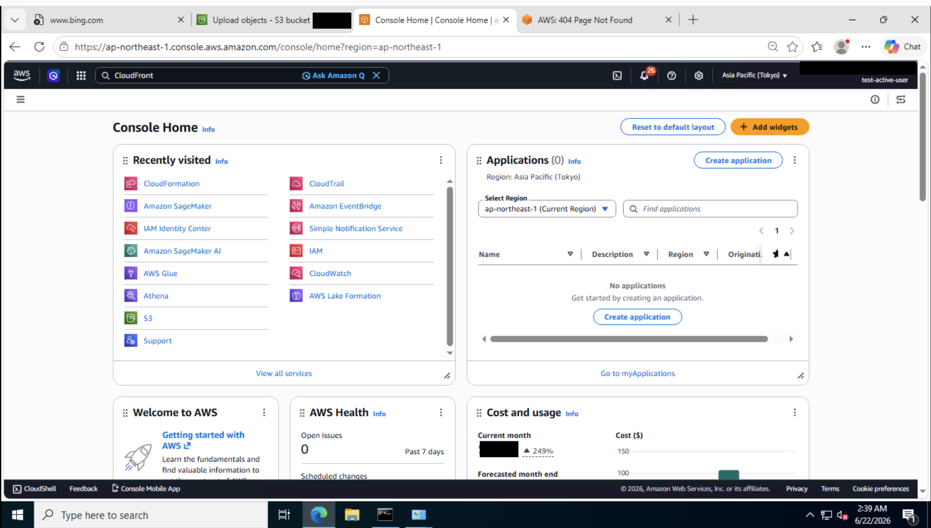The image size is (931, 528).
Task: Expand the Select Region dropdown
Action: 547,209
